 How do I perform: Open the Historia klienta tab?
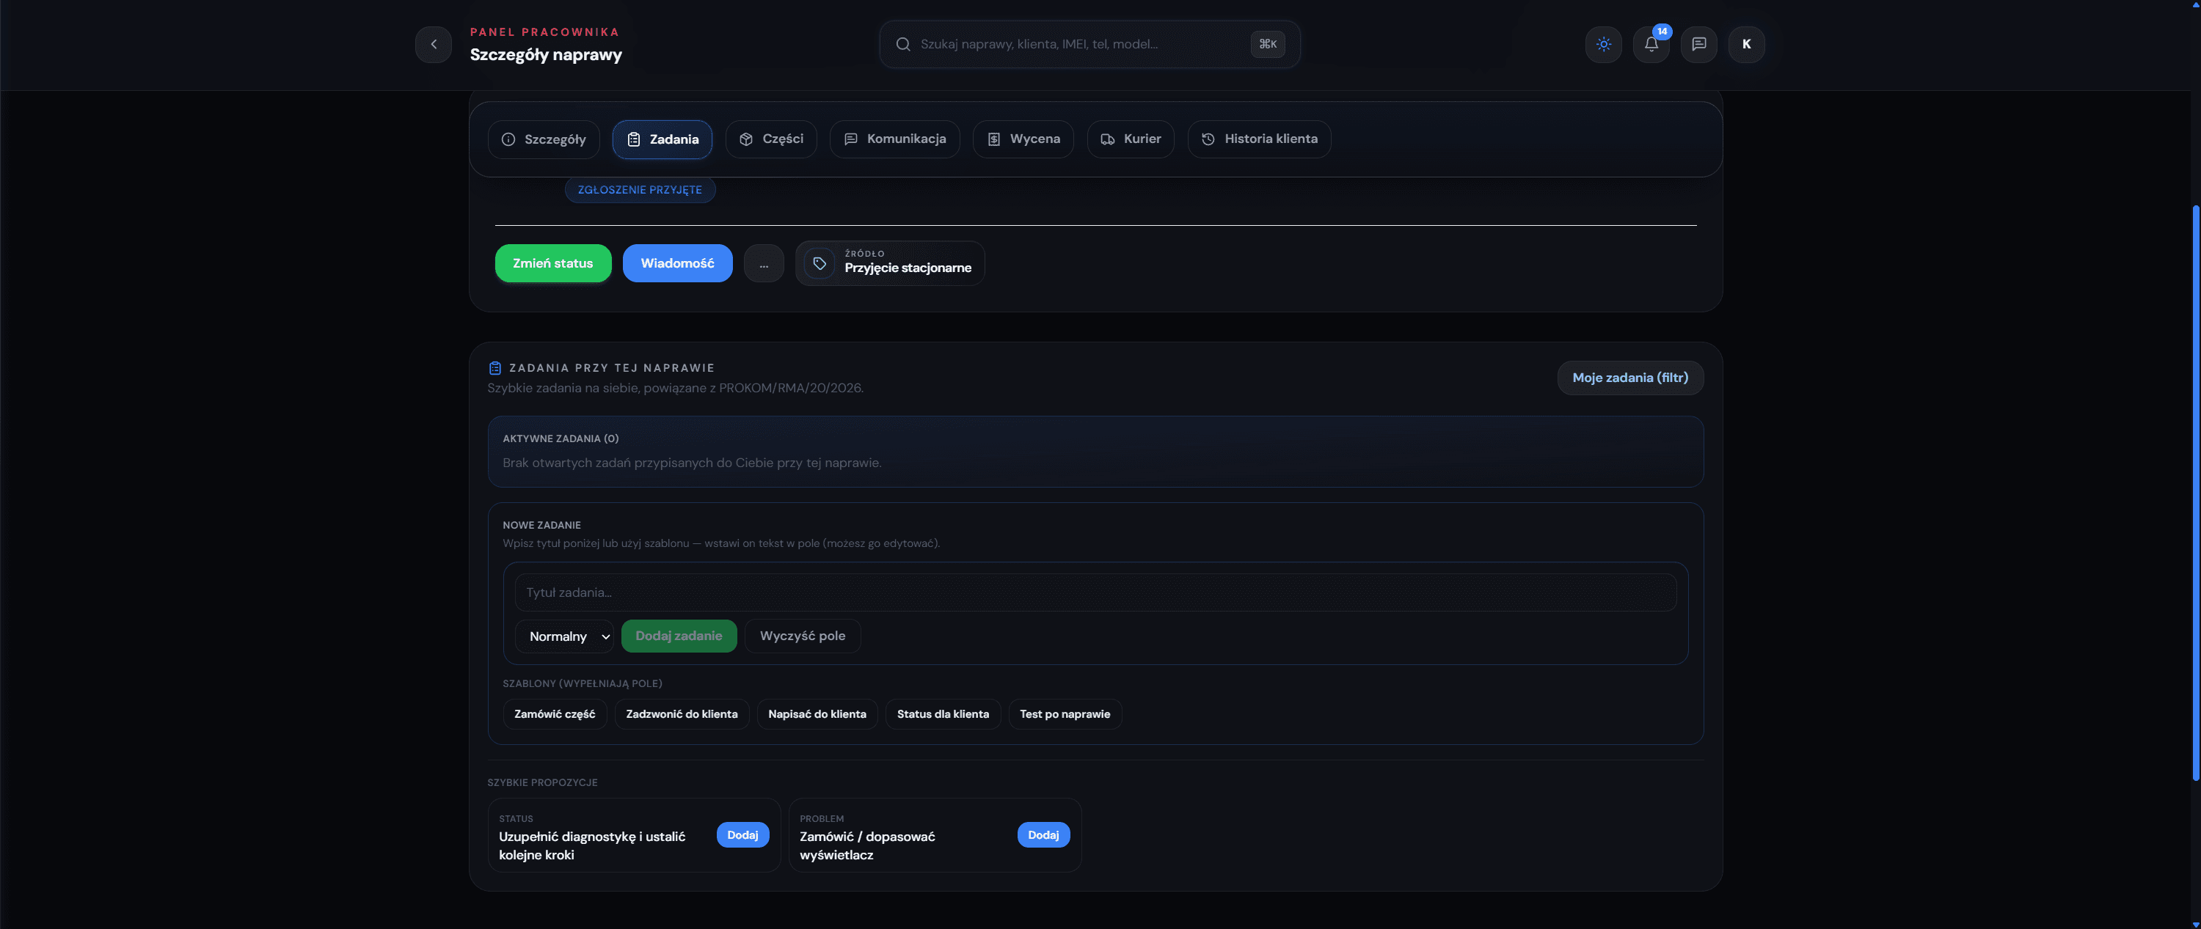(x=1260, y=139)
